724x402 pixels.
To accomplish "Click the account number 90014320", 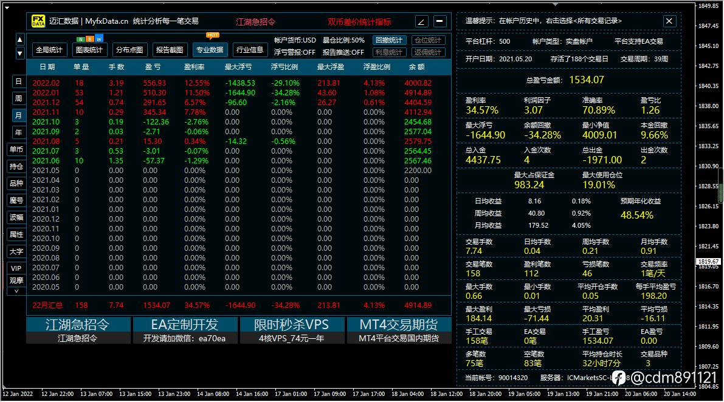I will click(512, 378).
